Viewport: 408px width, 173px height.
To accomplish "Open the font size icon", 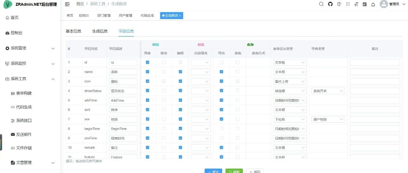I will [356, 4].
